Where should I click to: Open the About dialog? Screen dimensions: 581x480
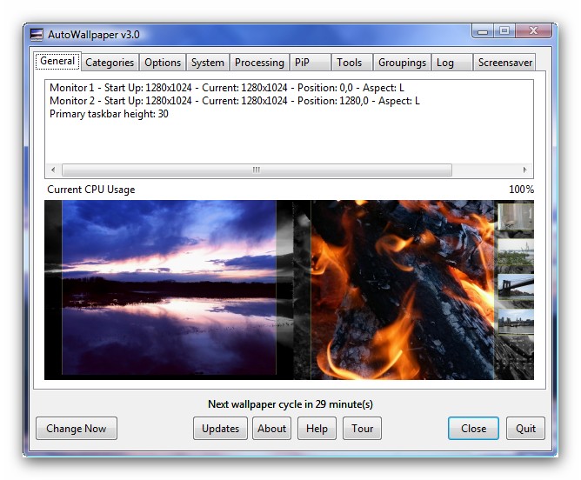272,429
